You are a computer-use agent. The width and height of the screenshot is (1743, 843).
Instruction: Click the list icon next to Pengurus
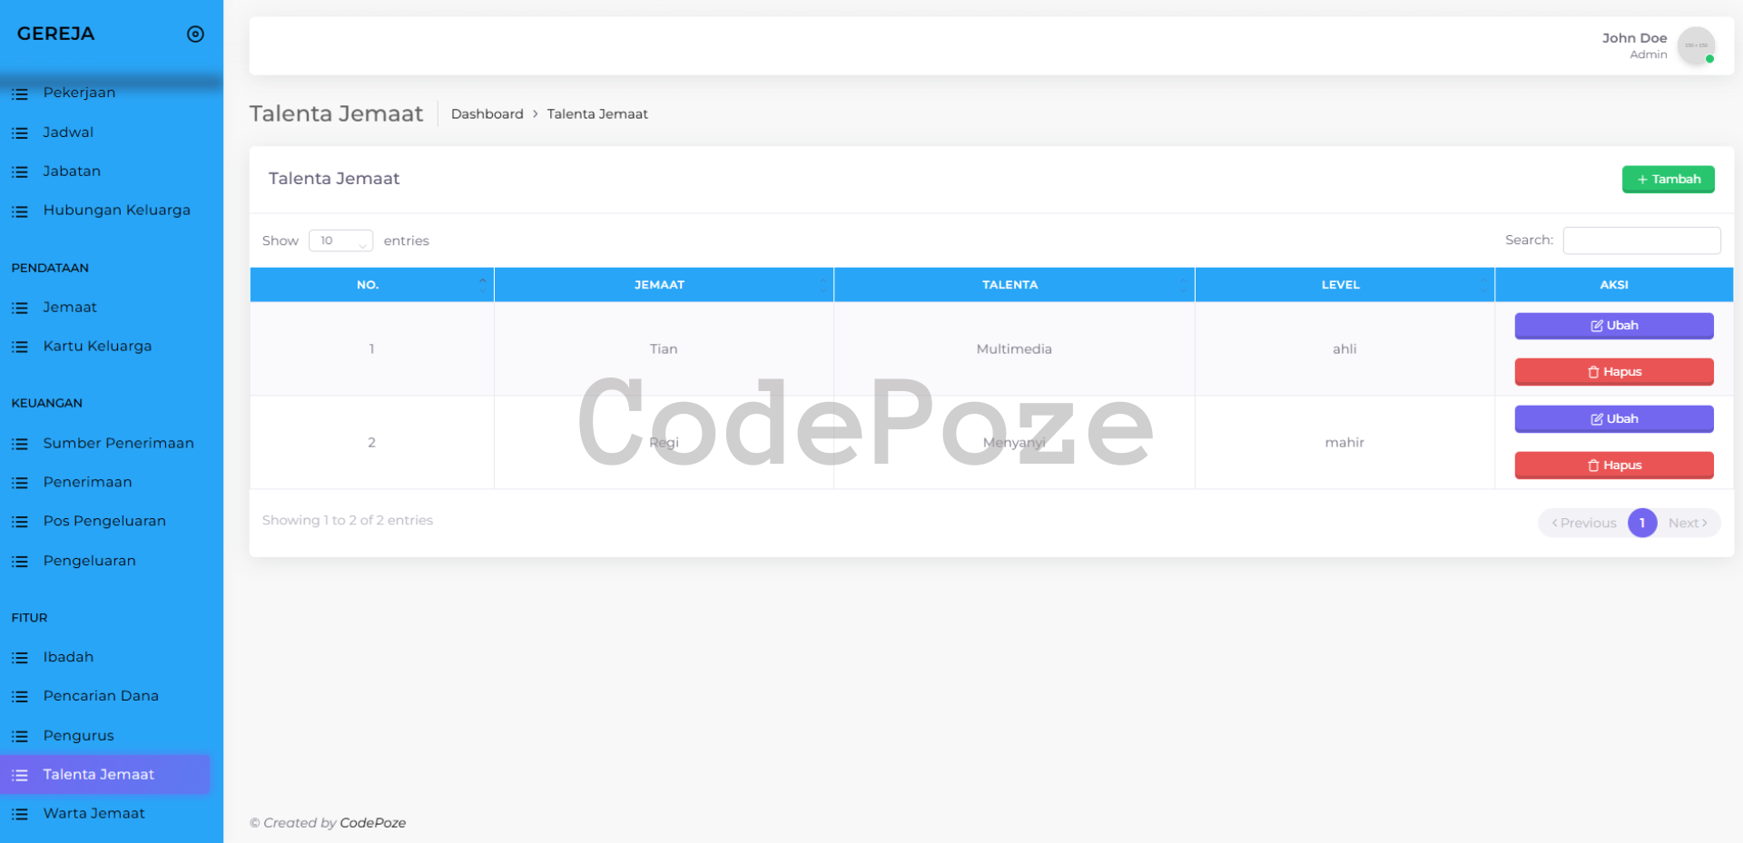pos(20,736)
